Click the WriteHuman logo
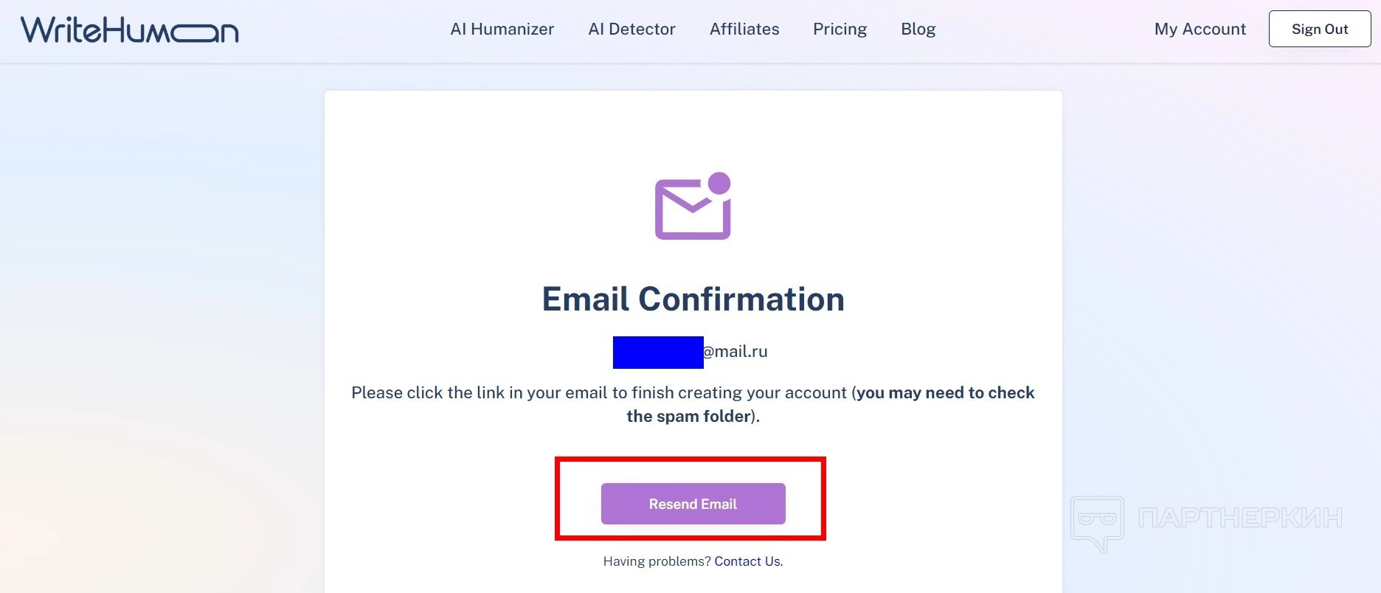This screenshot has width=1381, height=593. click(x=130, y=30)
